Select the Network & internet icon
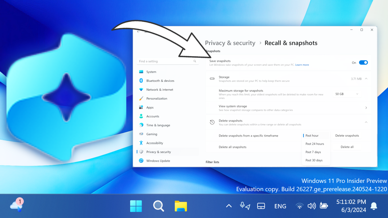Viewport: 388px width, 218px height. click(141, 90)
